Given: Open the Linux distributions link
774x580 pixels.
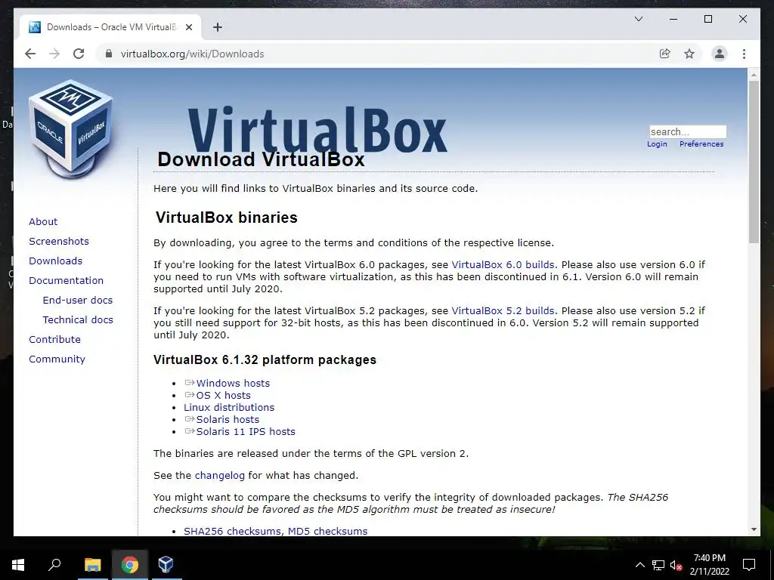Looking at the screenshot, I should pos(229,407).
